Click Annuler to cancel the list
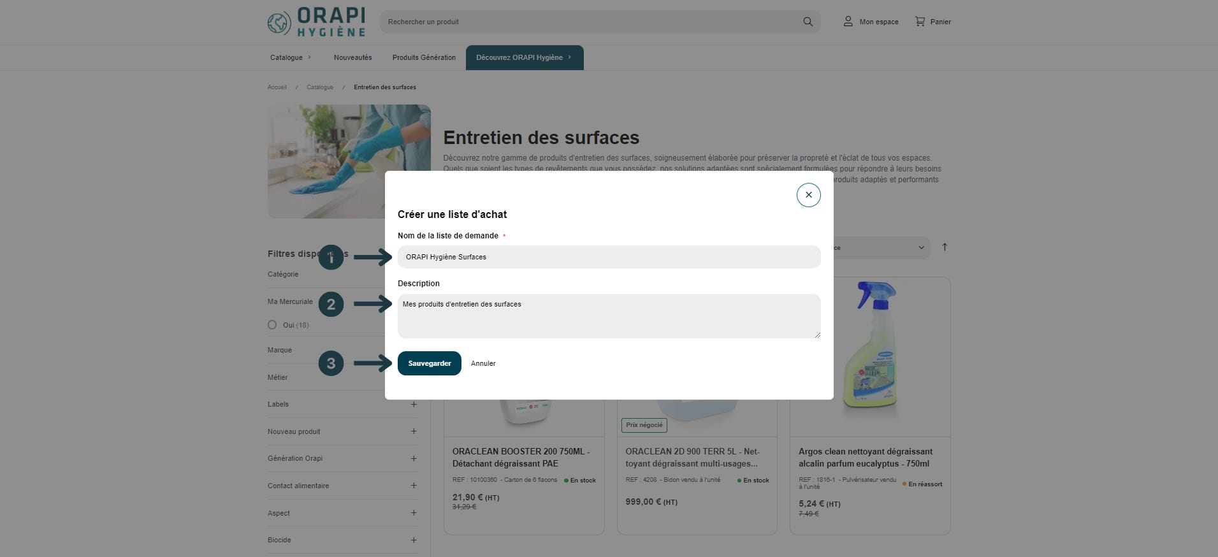 pyautogui.click(x=483, y=363)
